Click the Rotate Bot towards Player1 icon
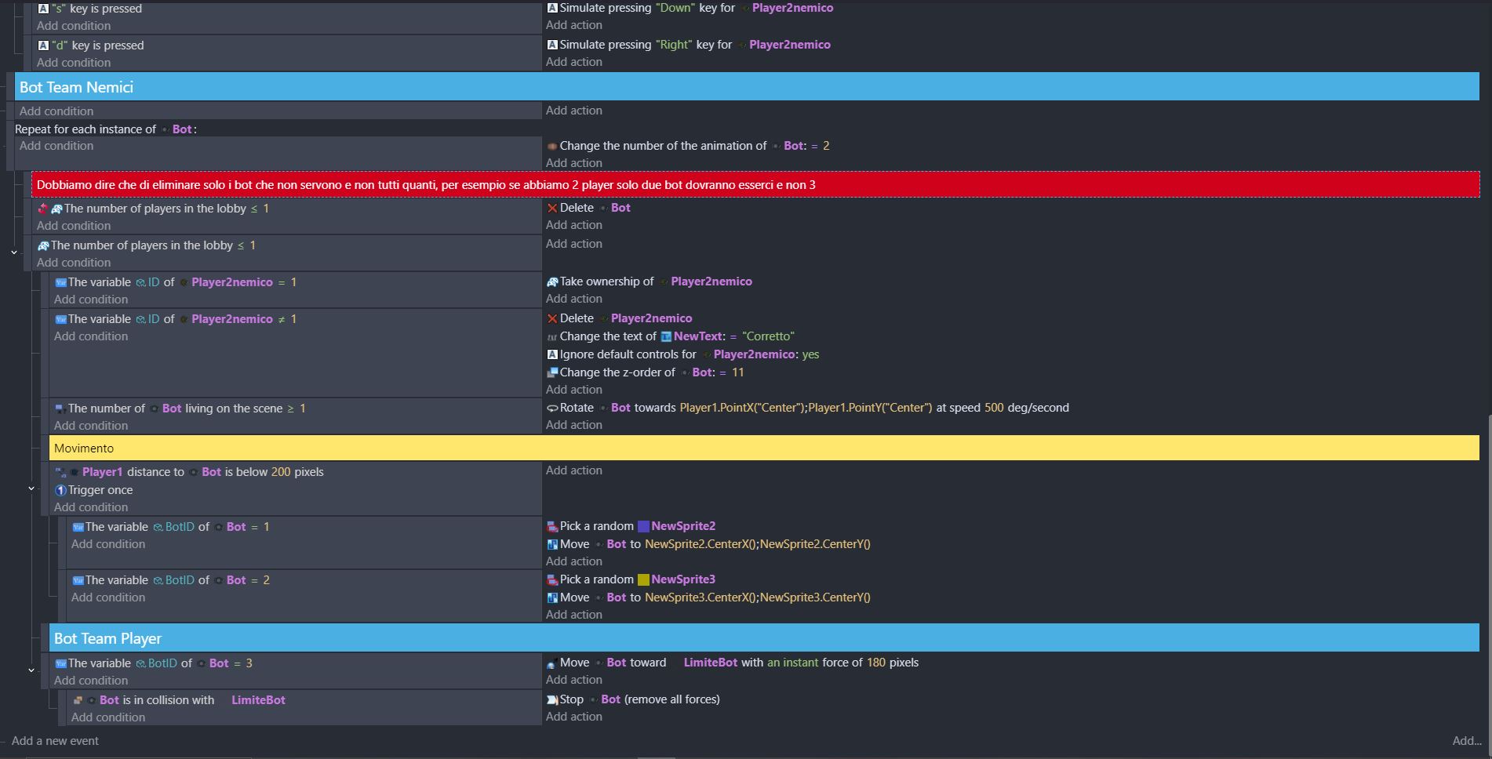Image resolution: width=1492 pixels, height=759 pixels. (x=552, y=408)
